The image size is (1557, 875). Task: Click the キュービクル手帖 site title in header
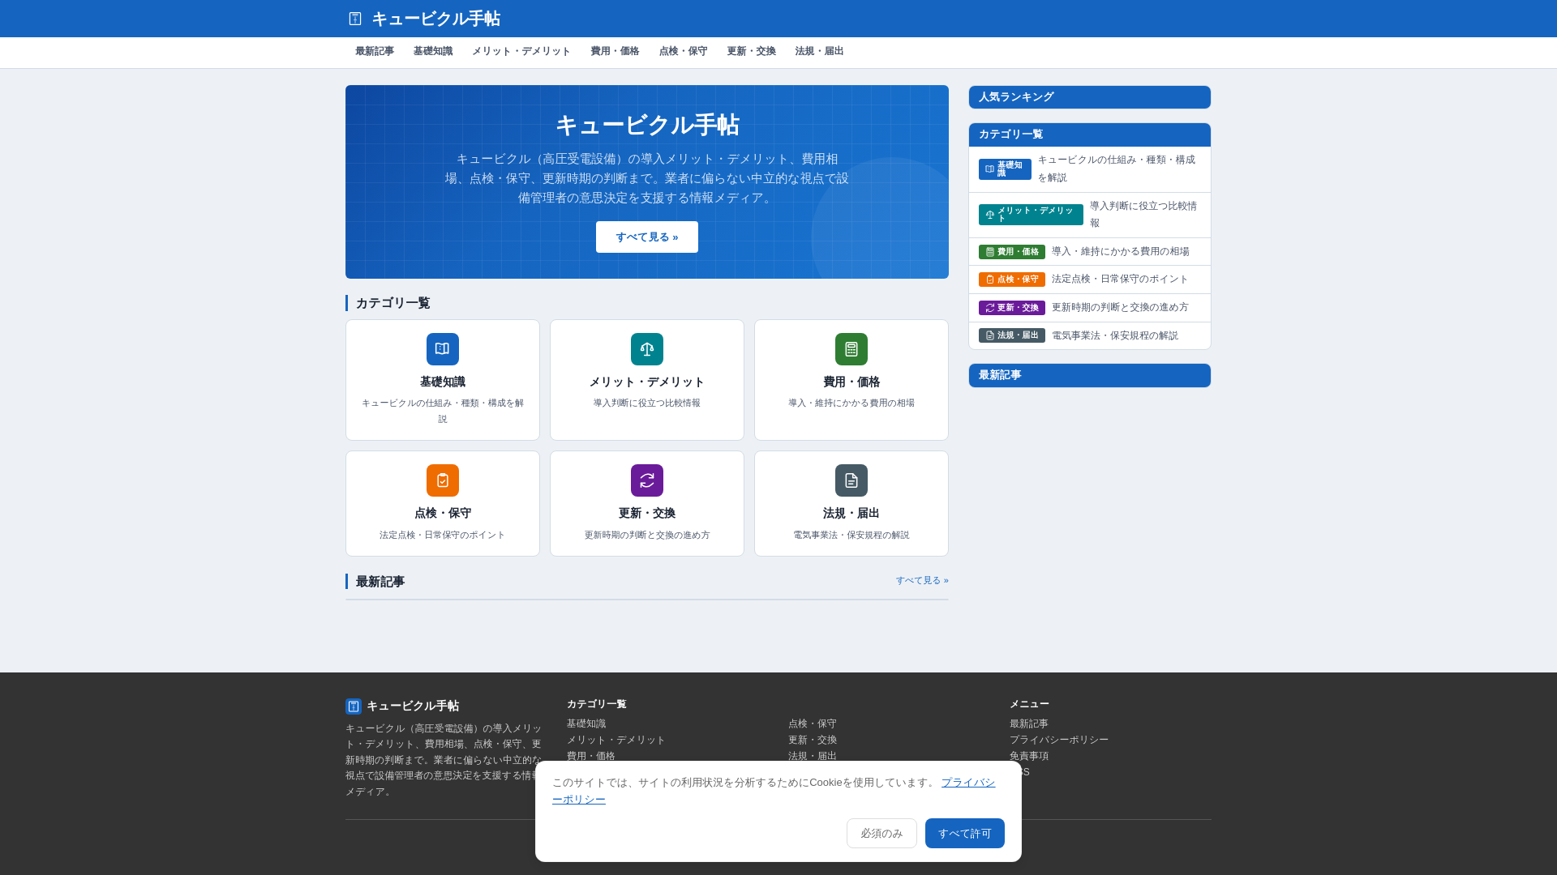pos(436,19)
